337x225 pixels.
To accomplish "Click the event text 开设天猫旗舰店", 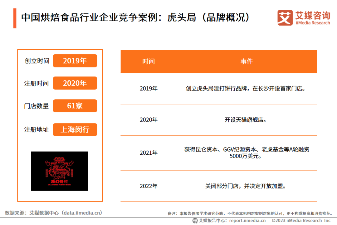I will [246, 120].
